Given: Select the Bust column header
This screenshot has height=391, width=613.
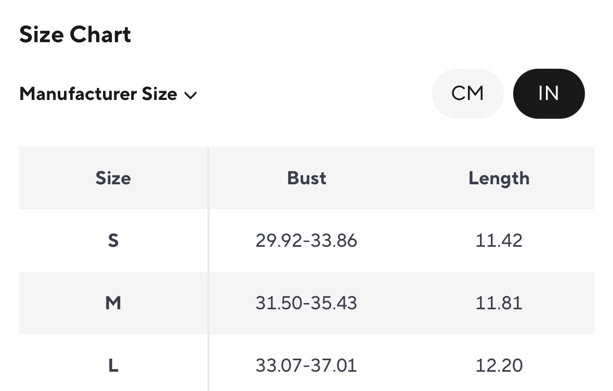Looking at the screenshot, I should (x=306, y=178).
